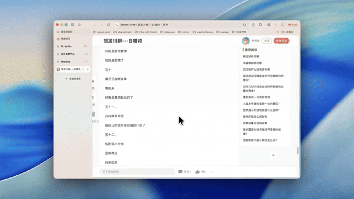This screenshot has width=354, height=199.
Task: Return to top with the up-arrow button
Action: click(273, 155)
